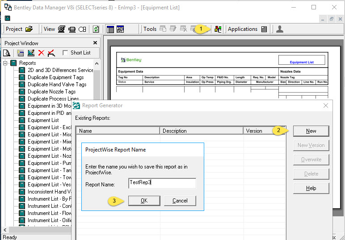Screen dimensions: 345x240
Task: Open the Applications toolbar menu
Action: coord(243,29)
